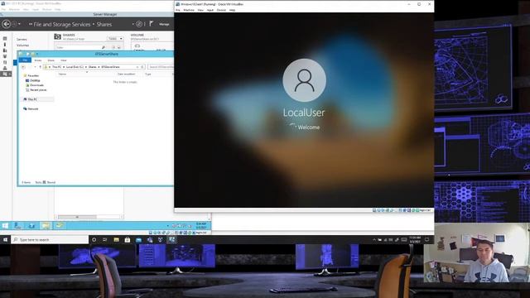
Task: Open the Home tab in file explorer
Action: coord(38,60)
